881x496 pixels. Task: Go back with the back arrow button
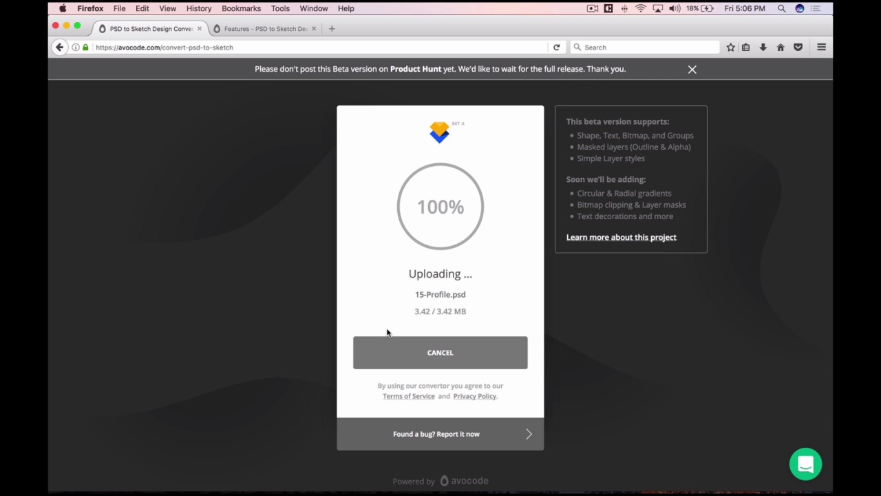click(60, 48)
